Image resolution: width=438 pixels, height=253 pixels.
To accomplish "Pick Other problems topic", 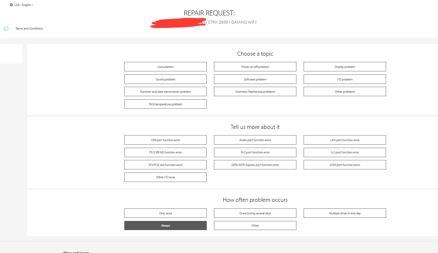I will 345,91.
